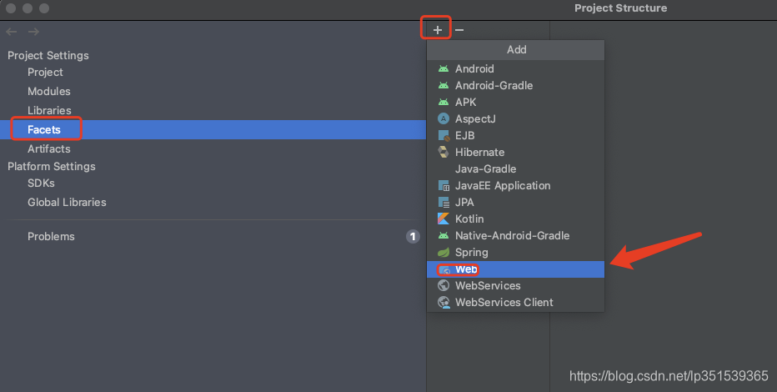Pick JavaEE Application from the list
This screenshot has width=777, height=392.
(x=515, y=186)
